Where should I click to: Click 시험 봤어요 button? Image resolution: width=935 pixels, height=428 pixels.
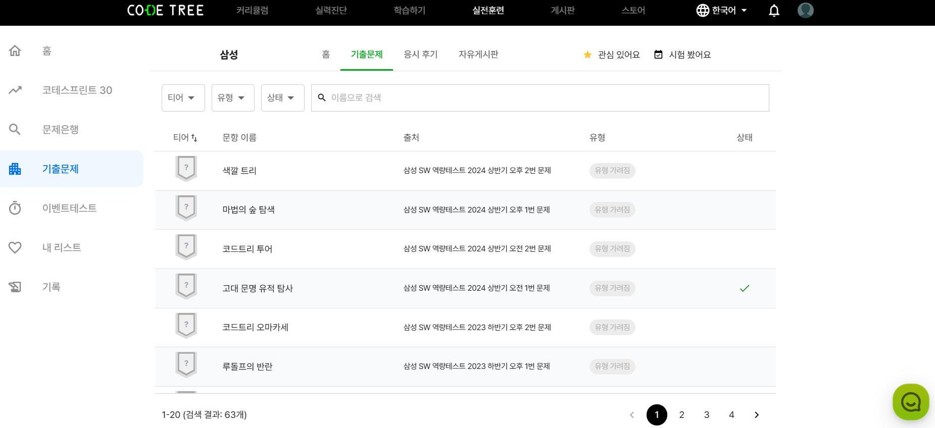(x=682, y=55)
